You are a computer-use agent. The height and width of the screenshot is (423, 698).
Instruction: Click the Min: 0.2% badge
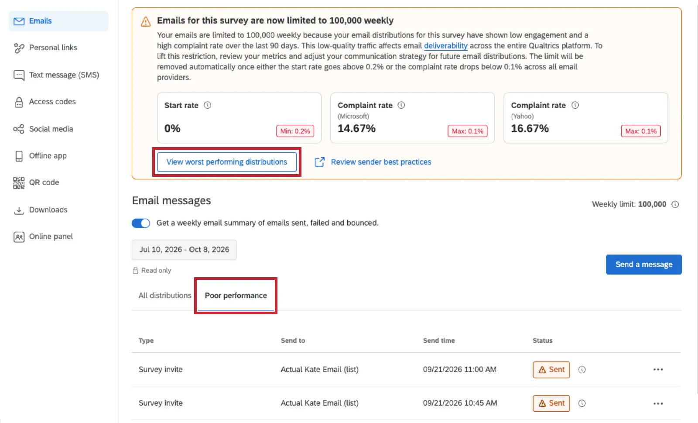coord(295,131)
